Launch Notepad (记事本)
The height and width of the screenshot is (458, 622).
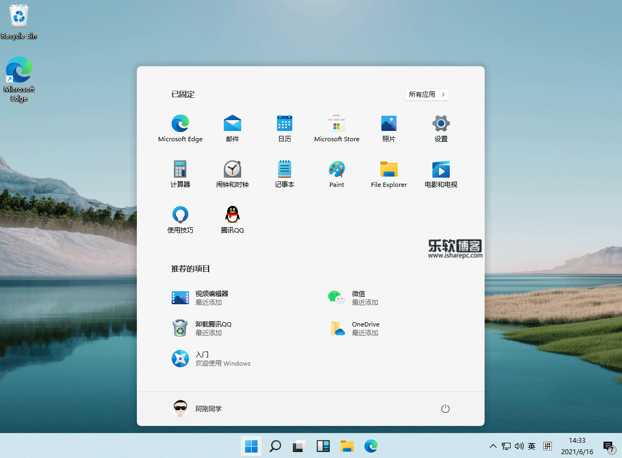click(x=285, y=174)
